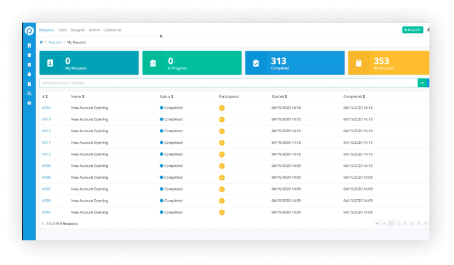Open the Admin menu in the top bar
Image resolution: width=454 pixels, height=265 pixels.
94,30
